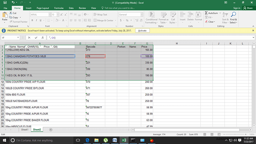Click the Fill button in Editing

click(209, 17)
